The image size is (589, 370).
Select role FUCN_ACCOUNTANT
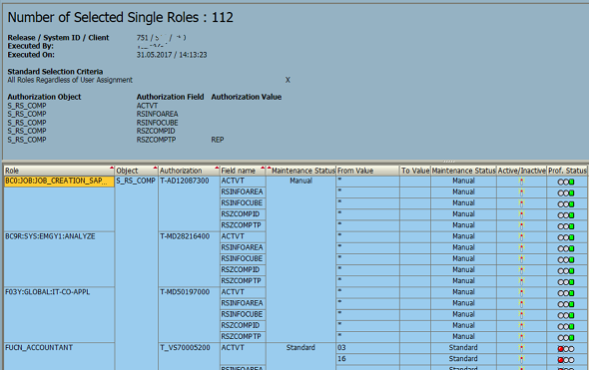39,347
